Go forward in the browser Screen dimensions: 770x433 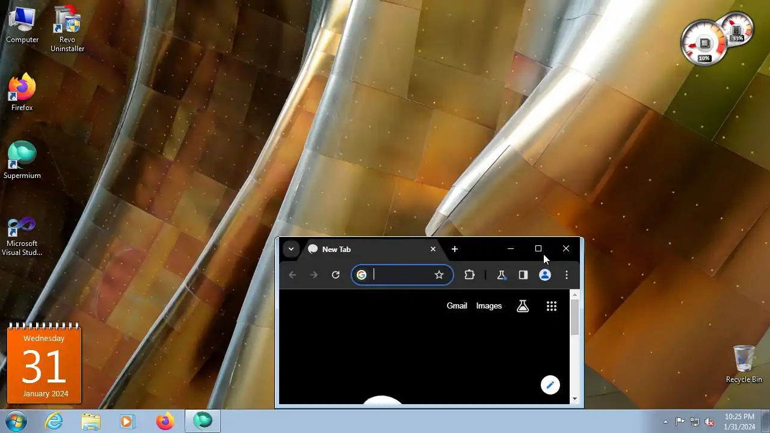pyautogui.click(x=314, y=275)
